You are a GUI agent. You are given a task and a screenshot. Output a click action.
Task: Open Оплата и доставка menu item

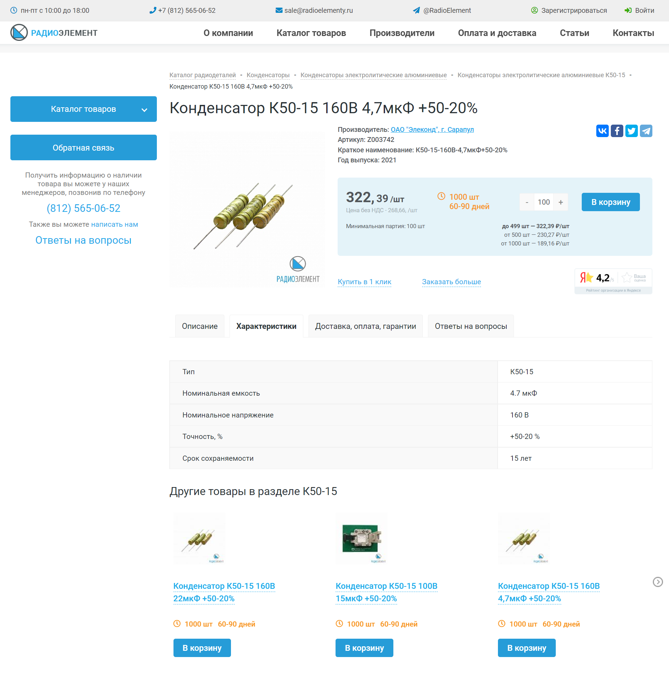pos(497,33)
